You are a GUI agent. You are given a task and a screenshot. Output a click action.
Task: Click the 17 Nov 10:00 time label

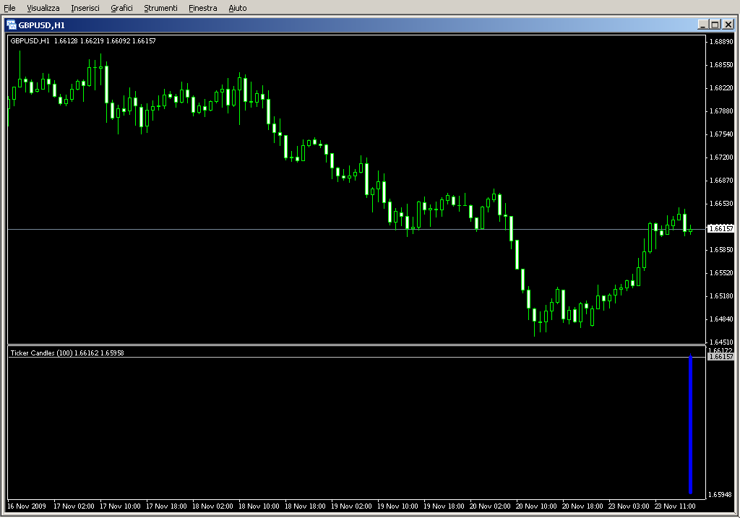click(120, 506)
